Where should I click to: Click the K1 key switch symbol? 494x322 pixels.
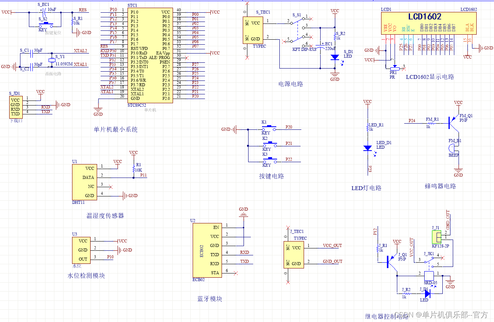coord(269,127)
